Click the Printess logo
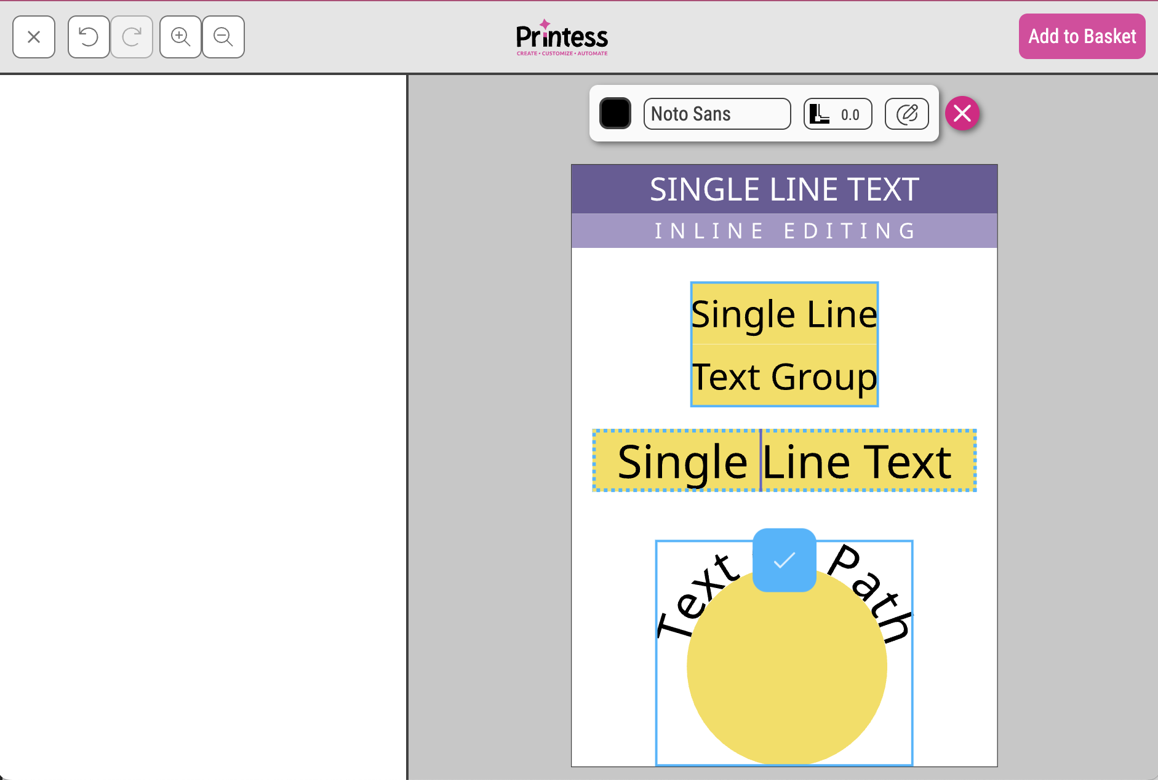 [x=562, y=38]
